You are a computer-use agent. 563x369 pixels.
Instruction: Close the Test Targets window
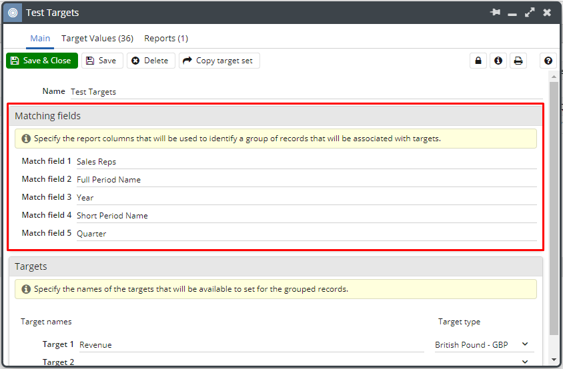[x=547, y=13]
